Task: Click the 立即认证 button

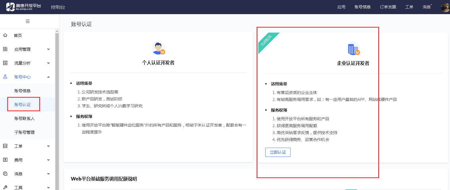Action: (278, 152)
